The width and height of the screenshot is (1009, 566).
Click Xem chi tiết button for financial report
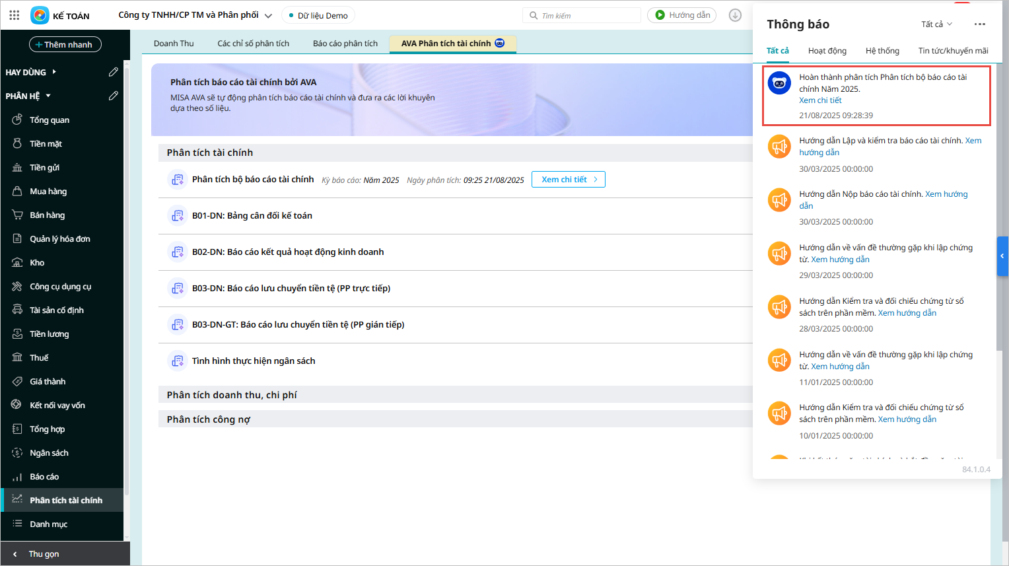[x=568, y=180]
